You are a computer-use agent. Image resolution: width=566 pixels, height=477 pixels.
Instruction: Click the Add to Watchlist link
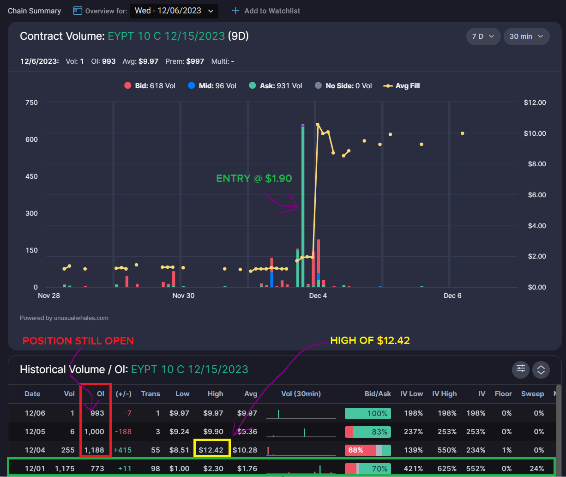(272, 11)
